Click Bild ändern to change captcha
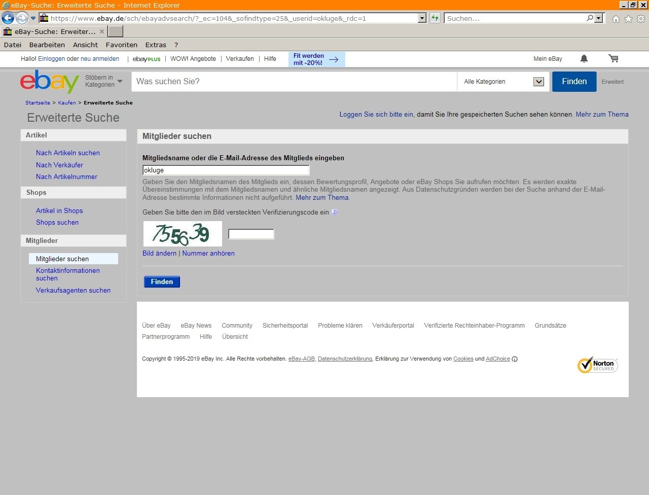This screenshot has width=649, height=495. point(160,254)
